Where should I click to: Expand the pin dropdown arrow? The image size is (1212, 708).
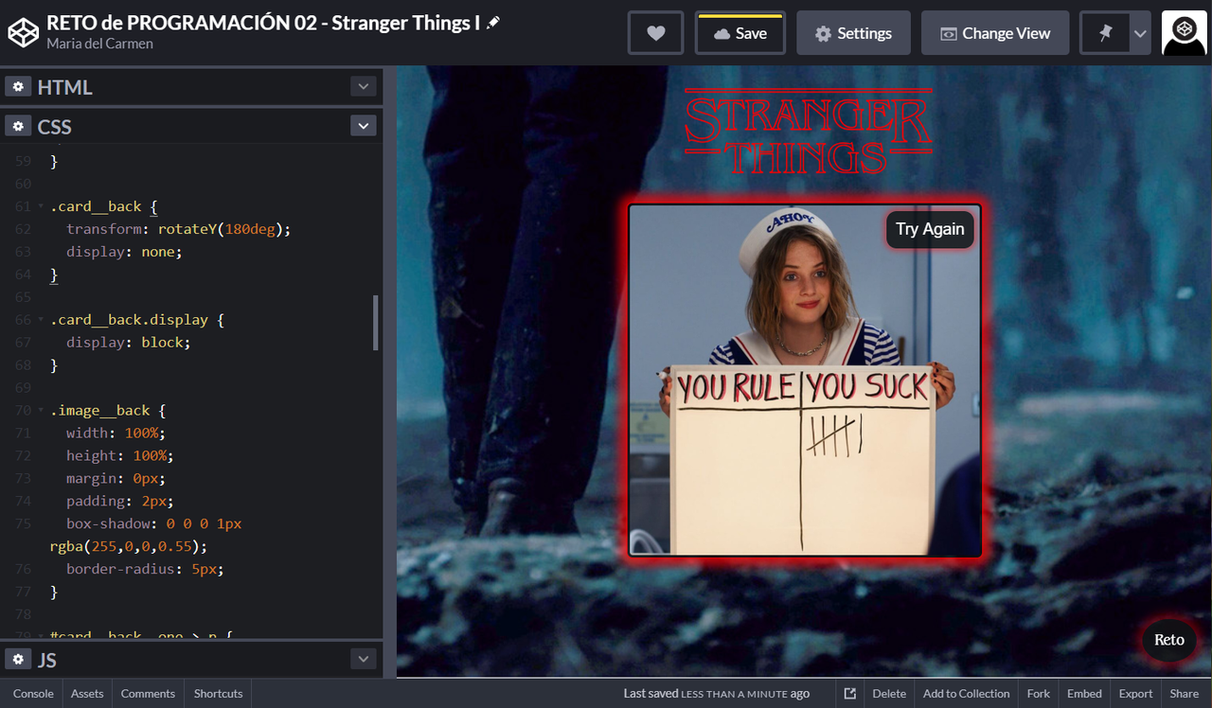point(1140,33)
